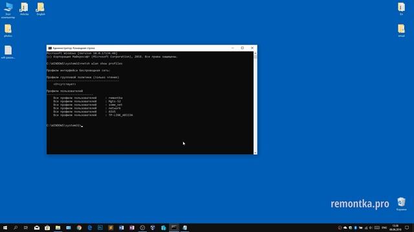
Task: Select the wifi-passwords text file
Action: point(8,52)
